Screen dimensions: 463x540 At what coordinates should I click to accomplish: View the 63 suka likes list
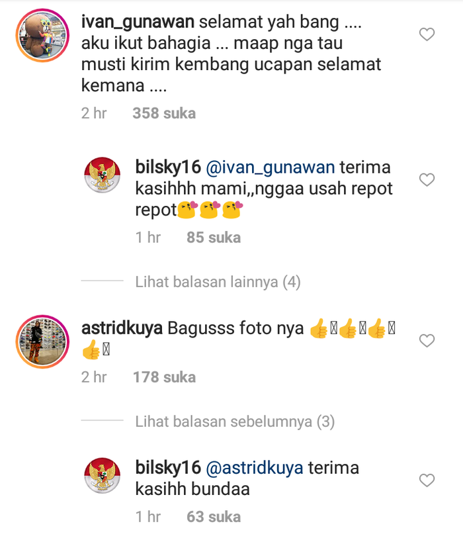point(214,517)
